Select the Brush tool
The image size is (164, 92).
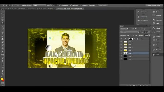(3, 36)
